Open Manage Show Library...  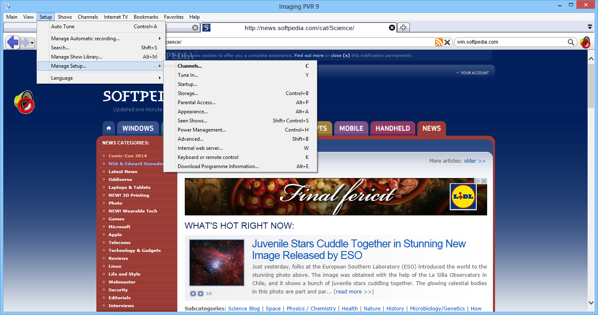[x=101, y=57]
